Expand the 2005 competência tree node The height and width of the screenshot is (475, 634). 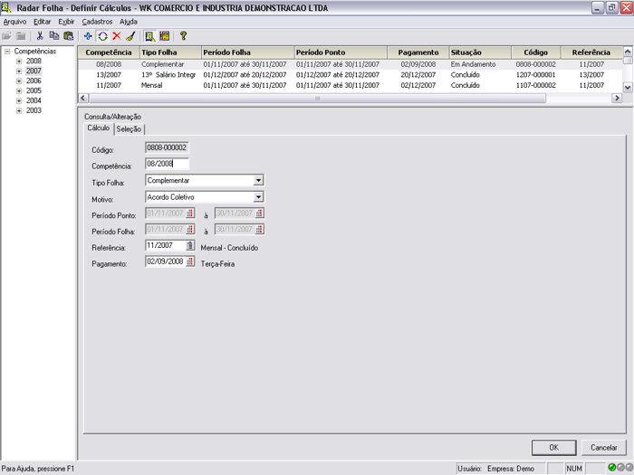pyautogui.click(x=18, y=91)
